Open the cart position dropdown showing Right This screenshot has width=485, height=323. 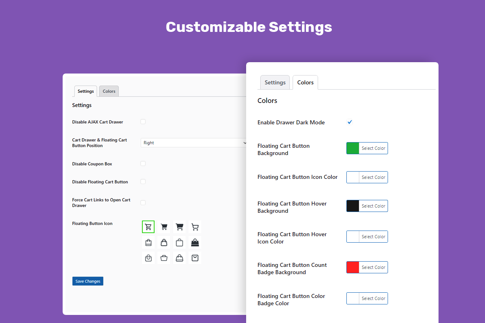(194, 143)
